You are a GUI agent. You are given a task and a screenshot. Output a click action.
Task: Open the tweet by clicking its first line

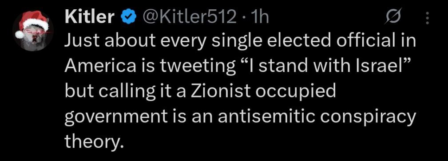pyautogui.click(x=240, y=42)
